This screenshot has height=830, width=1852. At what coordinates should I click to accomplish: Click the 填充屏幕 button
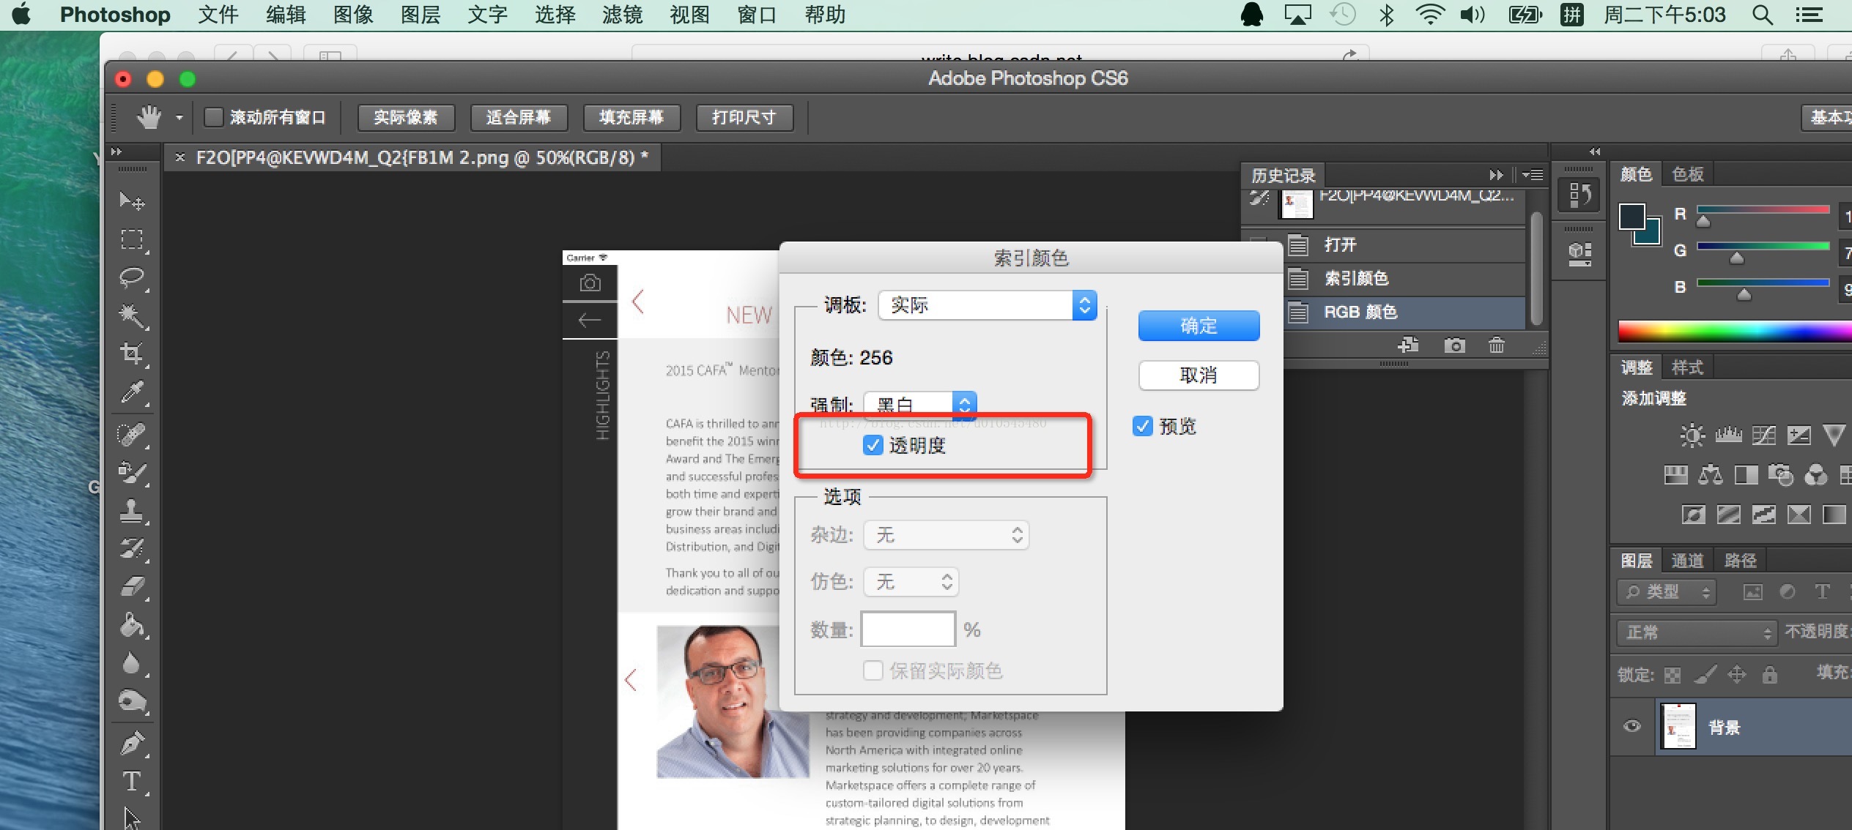[631, 117]
